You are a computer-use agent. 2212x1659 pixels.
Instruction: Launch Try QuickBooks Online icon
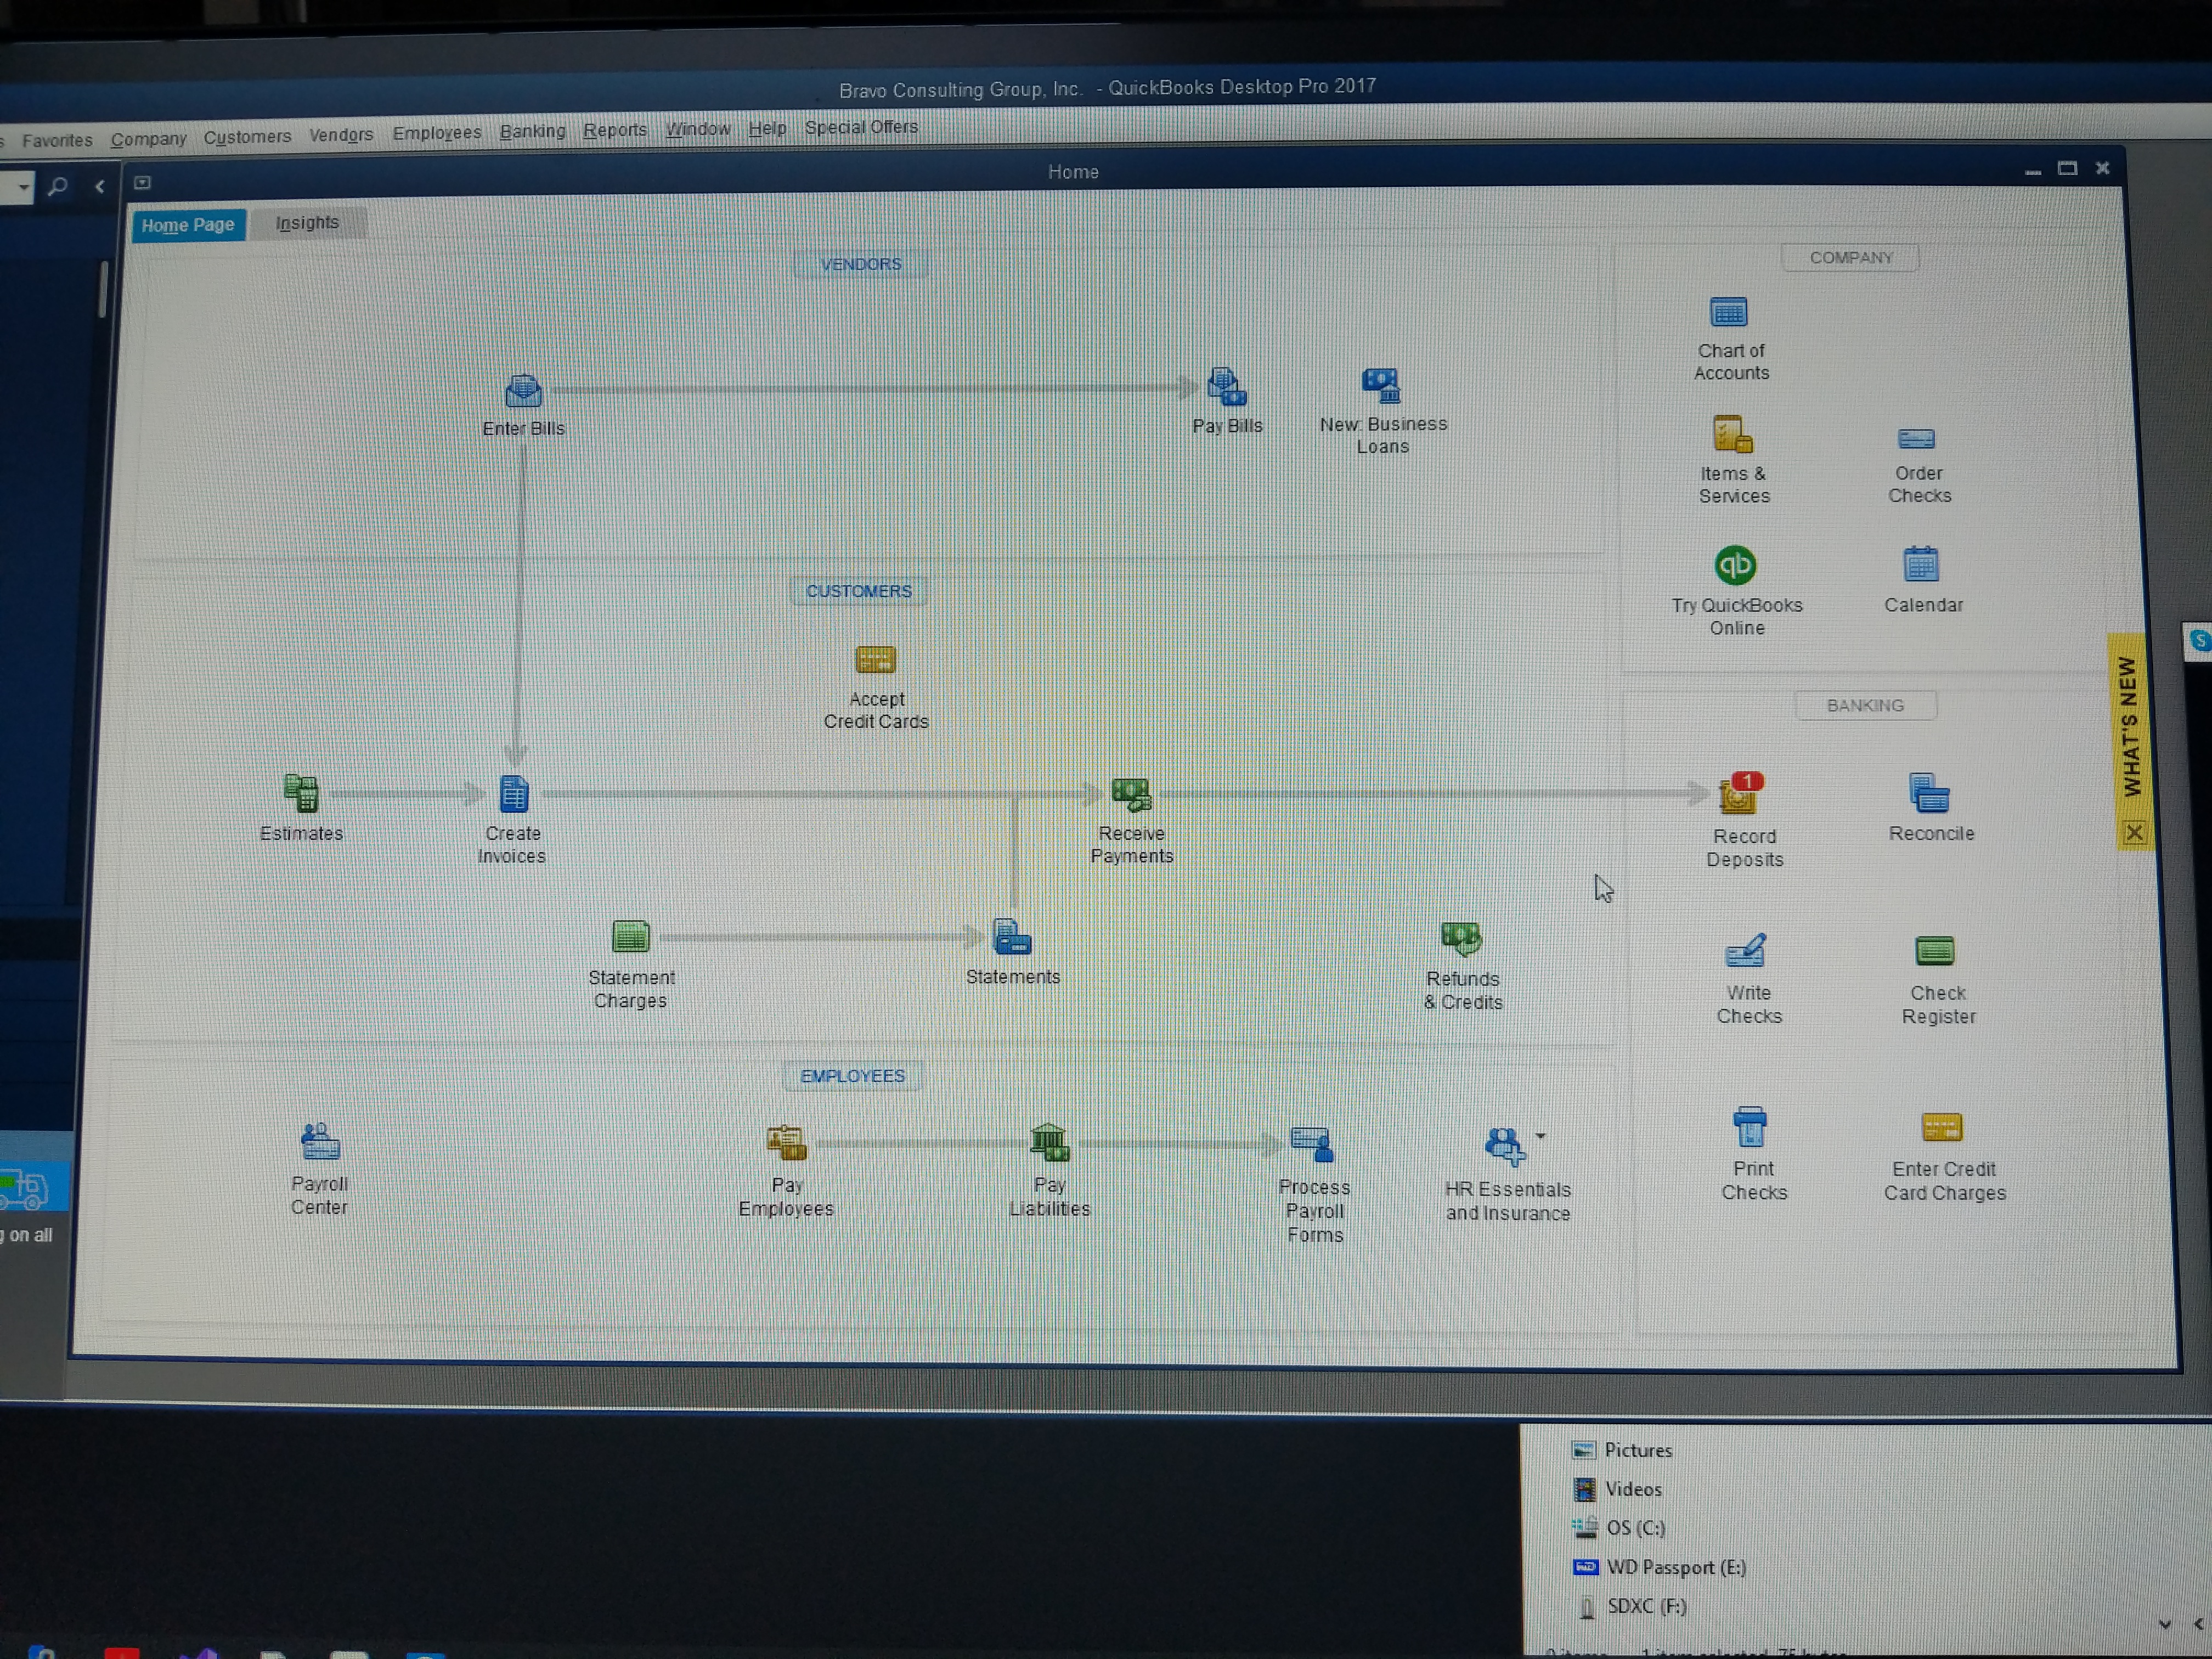[x=1735, y=565]
